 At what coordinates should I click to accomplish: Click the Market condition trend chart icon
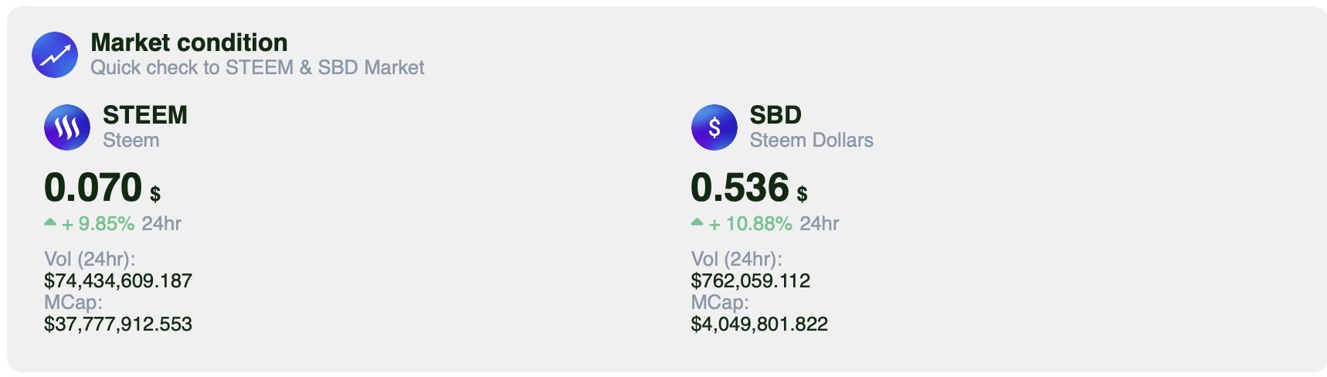[x=55, y=55]
